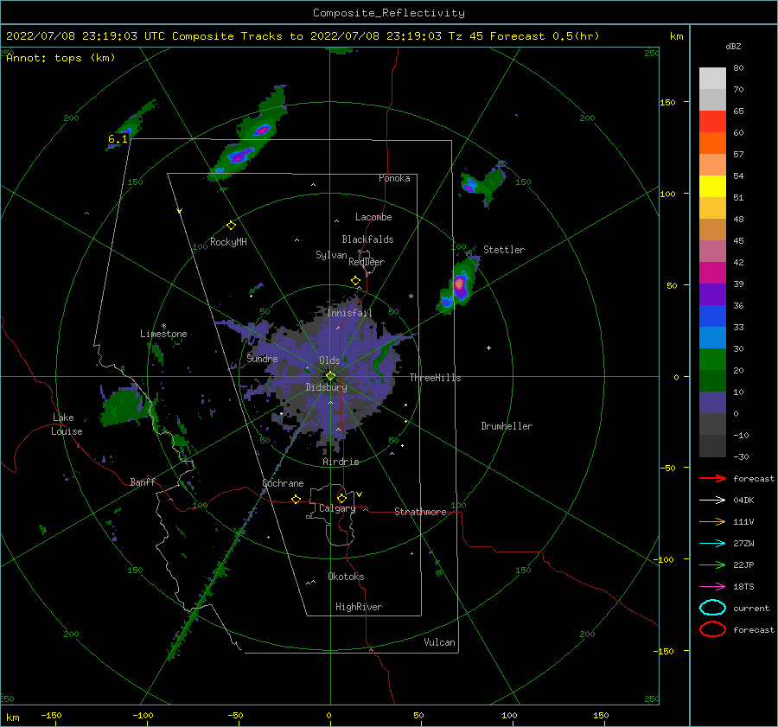Viewport: 778px width, 727px height.
Task: Click the Airdrie city label
Action: (x=341, y=462)
